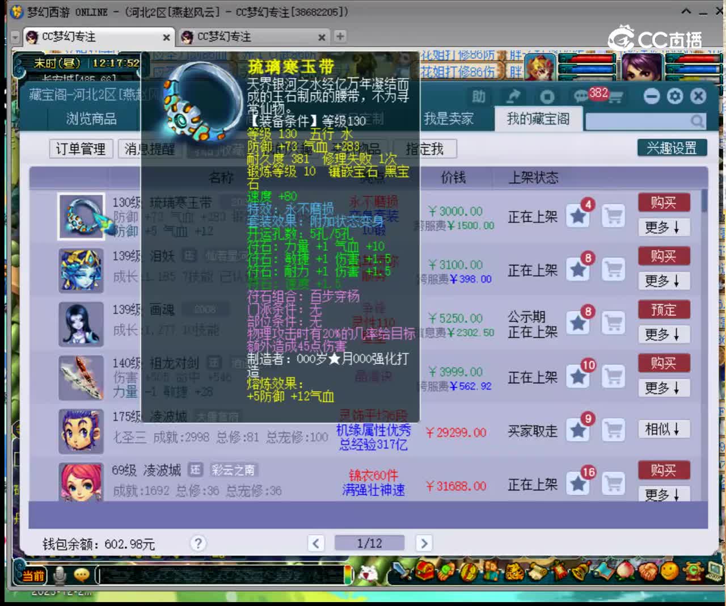
Task: Add 画魂 to cart with cart icon
Action: click(613, 323)
